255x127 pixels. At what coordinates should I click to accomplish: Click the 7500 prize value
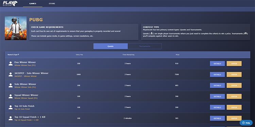pyautogui.click(x=177, y=75)
